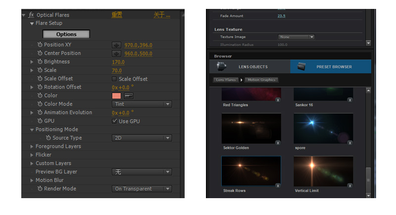This screenshot has height=215, width=396.
Task: Toggle the Position XY stopwatch icon
Action: point(40,45)
